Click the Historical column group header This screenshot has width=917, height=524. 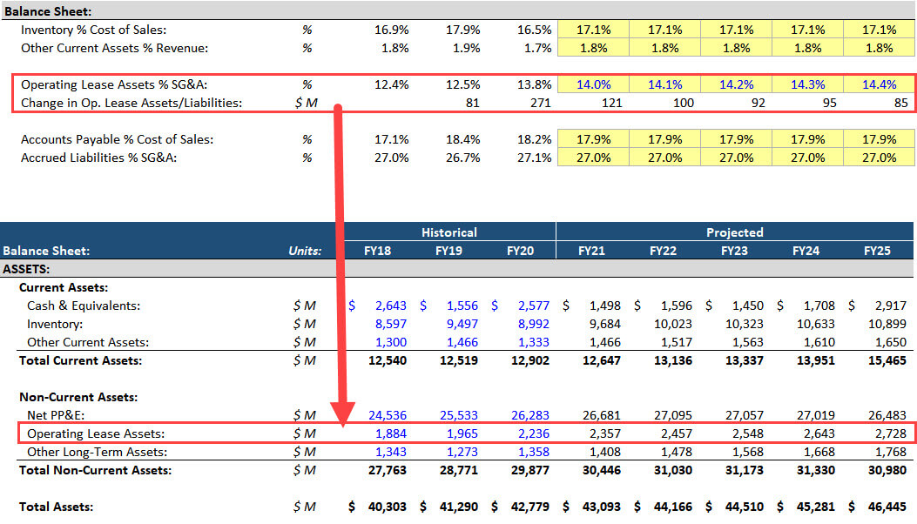pyautogui.click(x=449, y=232)
